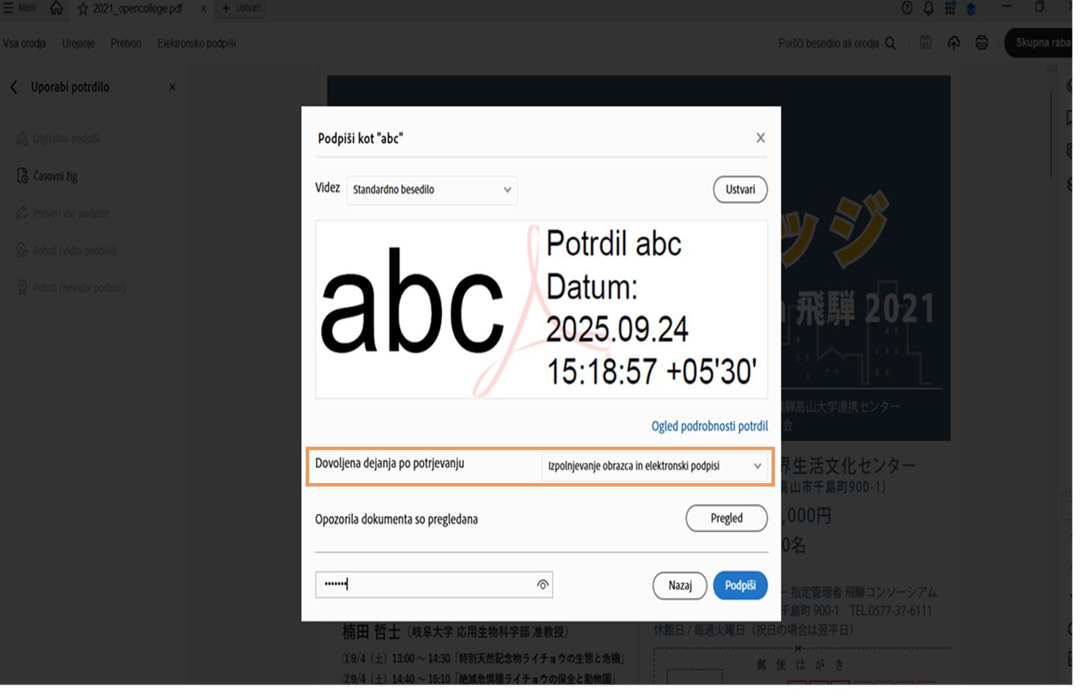Screen dimensions: 1080x697
Task: Select the Časovni žig tool
Action: pyautogui.click(x=57, y=175)
